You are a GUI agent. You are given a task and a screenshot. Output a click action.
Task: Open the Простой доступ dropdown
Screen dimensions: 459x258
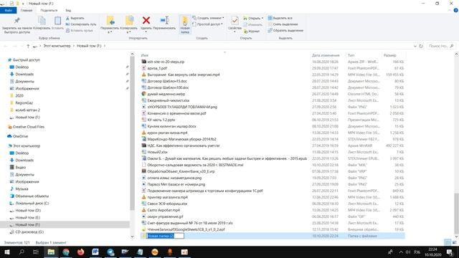coord(207,24)
